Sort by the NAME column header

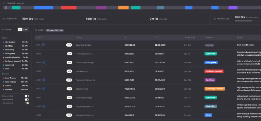79,38
